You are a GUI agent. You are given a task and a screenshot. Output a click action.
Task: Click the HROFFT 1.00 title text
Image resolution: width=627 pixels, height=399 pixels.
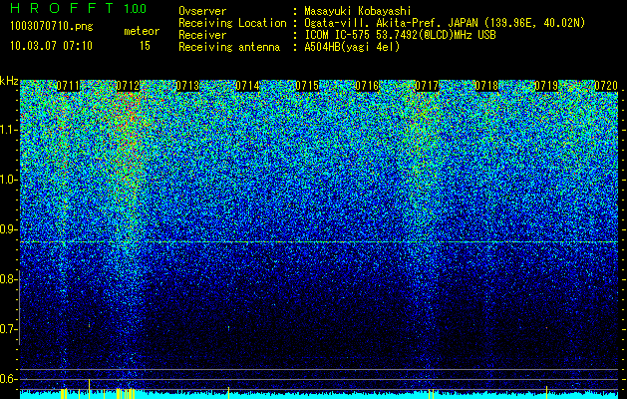click(x=79, y=8)
